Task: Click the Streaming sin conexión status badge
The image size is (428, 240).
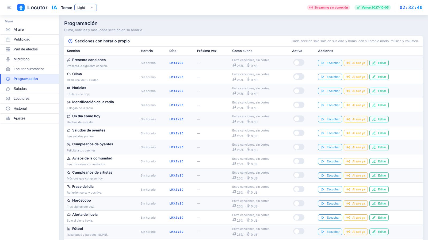Action: point(328,7)
